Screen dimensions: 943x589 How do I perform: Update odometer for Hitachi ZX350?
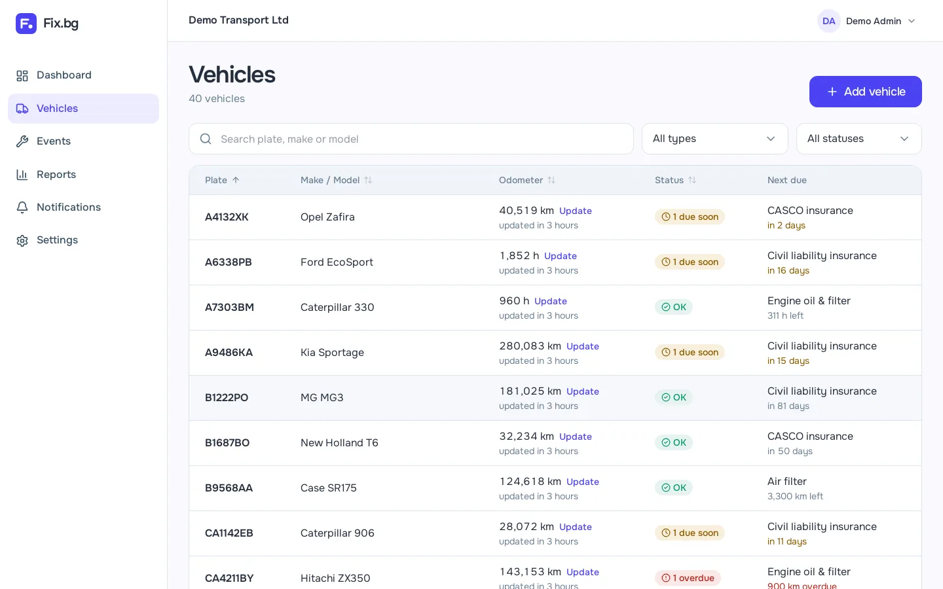583,572
